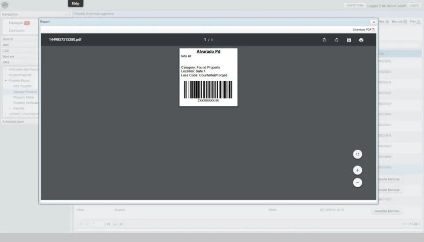Rotate the PDF counterclockwise
Image resolution: width=424 pixels, height=242 pixels.
coord(337,40)
